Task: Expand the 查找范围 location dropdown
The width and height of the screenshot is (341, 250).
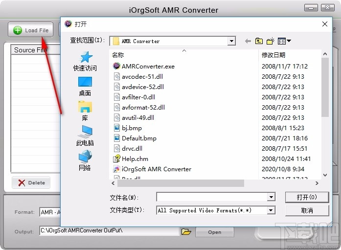Action: click(x=231, y=41)
